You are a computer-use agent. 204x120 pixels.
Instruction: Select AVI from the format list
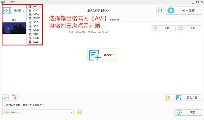click(x=34, y=6)
